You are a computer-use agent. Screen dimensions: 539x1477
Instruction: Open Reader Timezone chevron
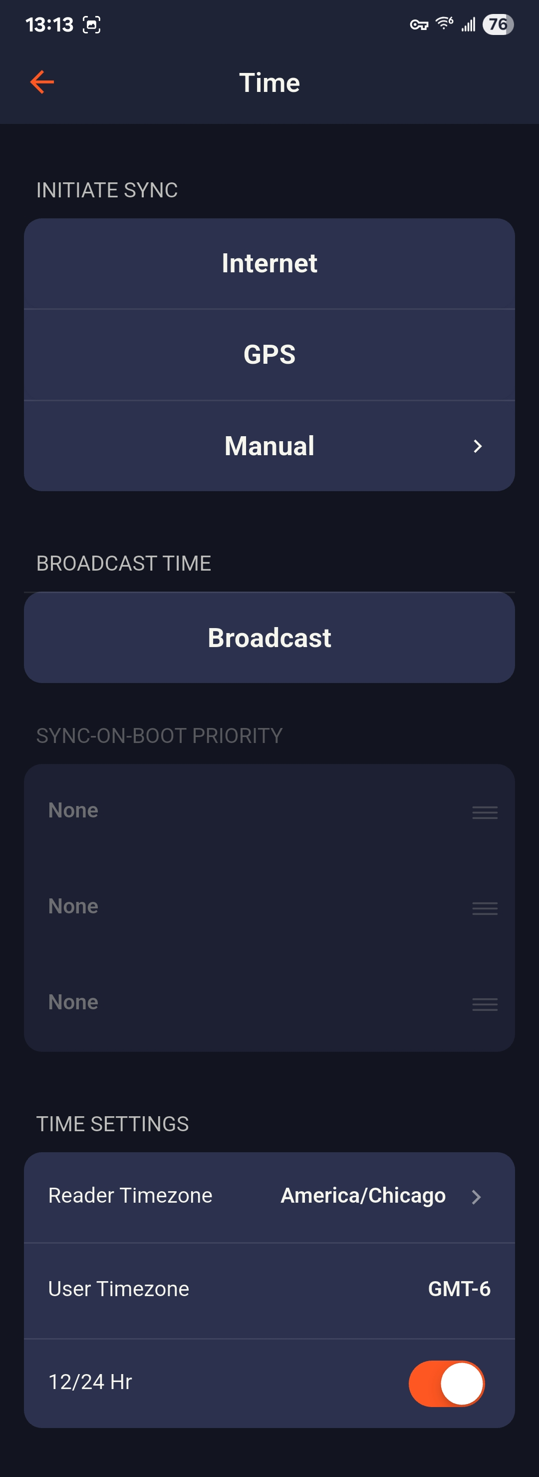click(476, 1197)
